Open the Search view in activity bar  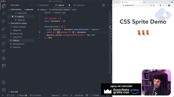pyautogui.click(x=4, y=13)
